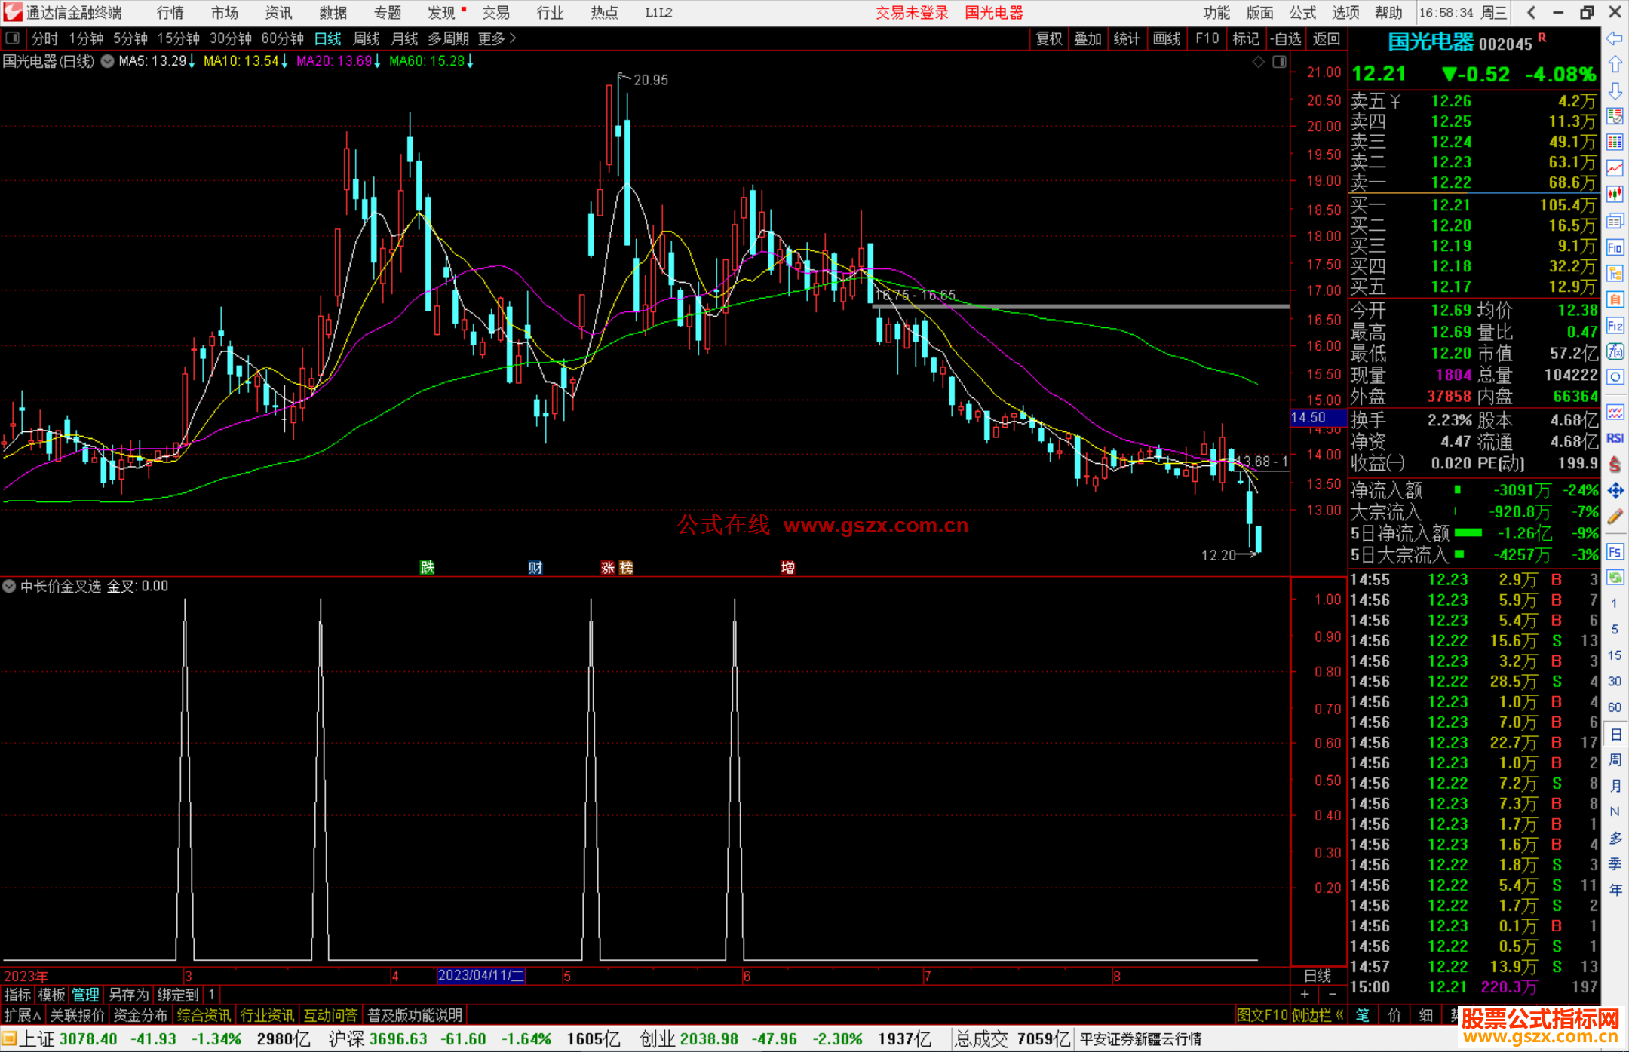Click the four-way move arrows icon
The height and width of the screenshot is (1052, 1629).
(1615, 491)
